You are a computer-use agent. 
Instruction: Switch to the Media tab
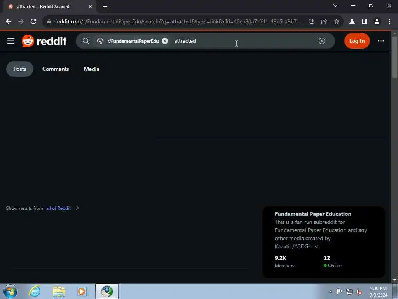tap(92, 69)
